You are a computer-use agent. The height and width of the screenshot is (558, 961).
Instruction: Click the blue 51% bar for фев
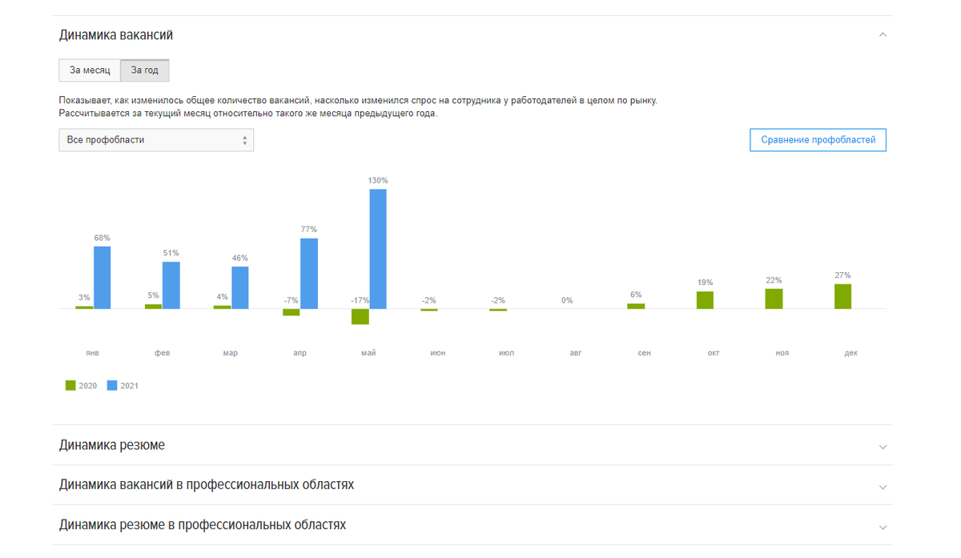pyautogui.click(x=171, y=285)
